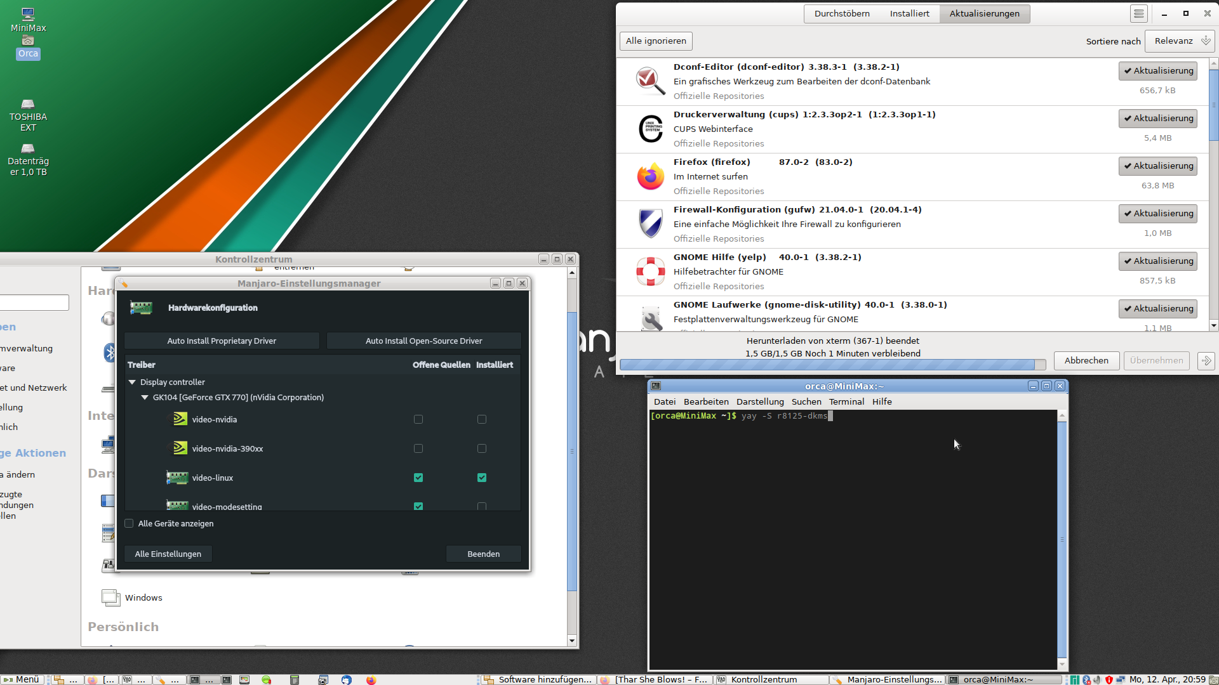The image size is (1219, 685).
Task: Select the Aktualisierungen tab
Action: [x=984, y=14]
